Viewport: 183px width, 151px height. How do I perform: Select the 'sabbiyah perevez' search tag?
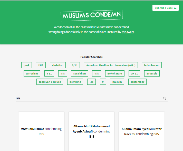(50, 82)
